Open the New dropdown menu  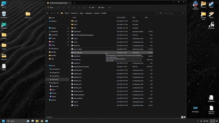click(x=51, y=8)
